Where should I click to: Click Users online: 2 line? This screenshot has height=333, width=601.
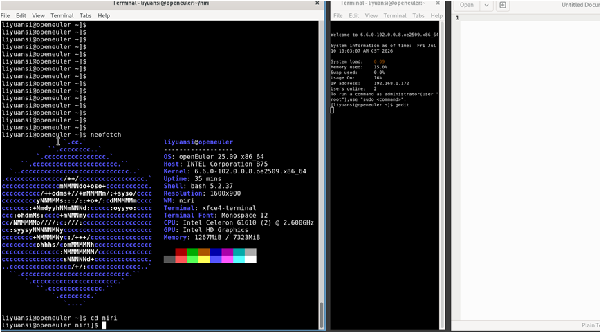(353, 88)
